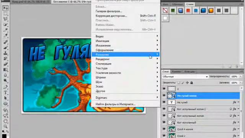Open the Усиление резкости submenu

click(126, 73)
